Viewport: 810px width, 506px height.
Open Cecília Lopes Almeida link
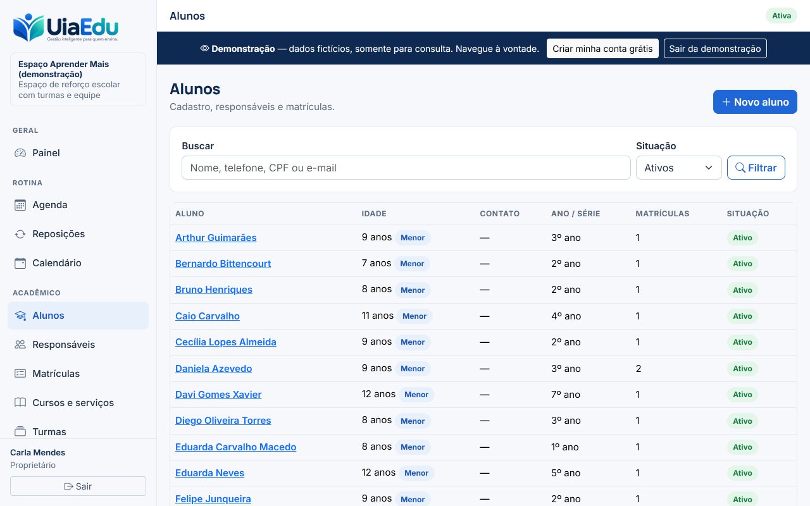pos(226,342)
